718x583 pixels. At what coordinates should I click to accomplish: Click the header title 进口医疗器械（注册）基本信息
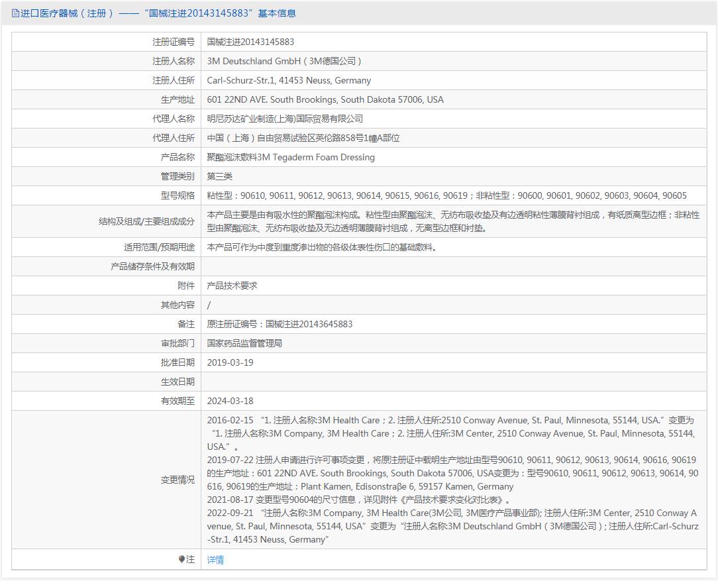[x=158, y=13]
